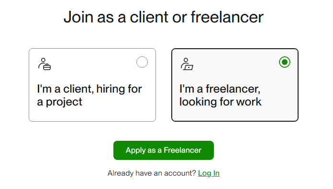This screenshot has width=333, height=189.
Task: Tap the briefcase part of the client icon
Action: click(47, 67)
